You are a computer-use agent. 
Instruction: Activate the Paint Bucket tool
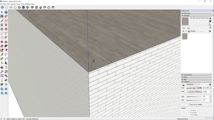click(2, 16)
